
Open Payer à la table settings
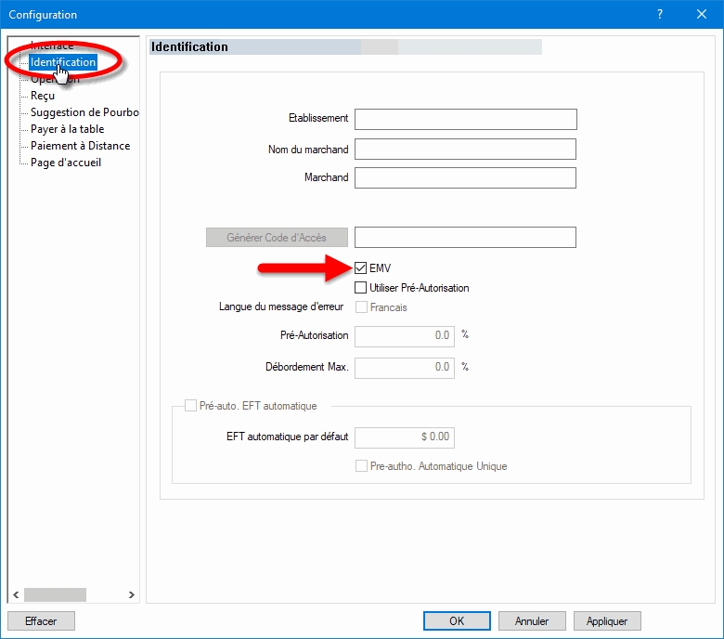67,129
